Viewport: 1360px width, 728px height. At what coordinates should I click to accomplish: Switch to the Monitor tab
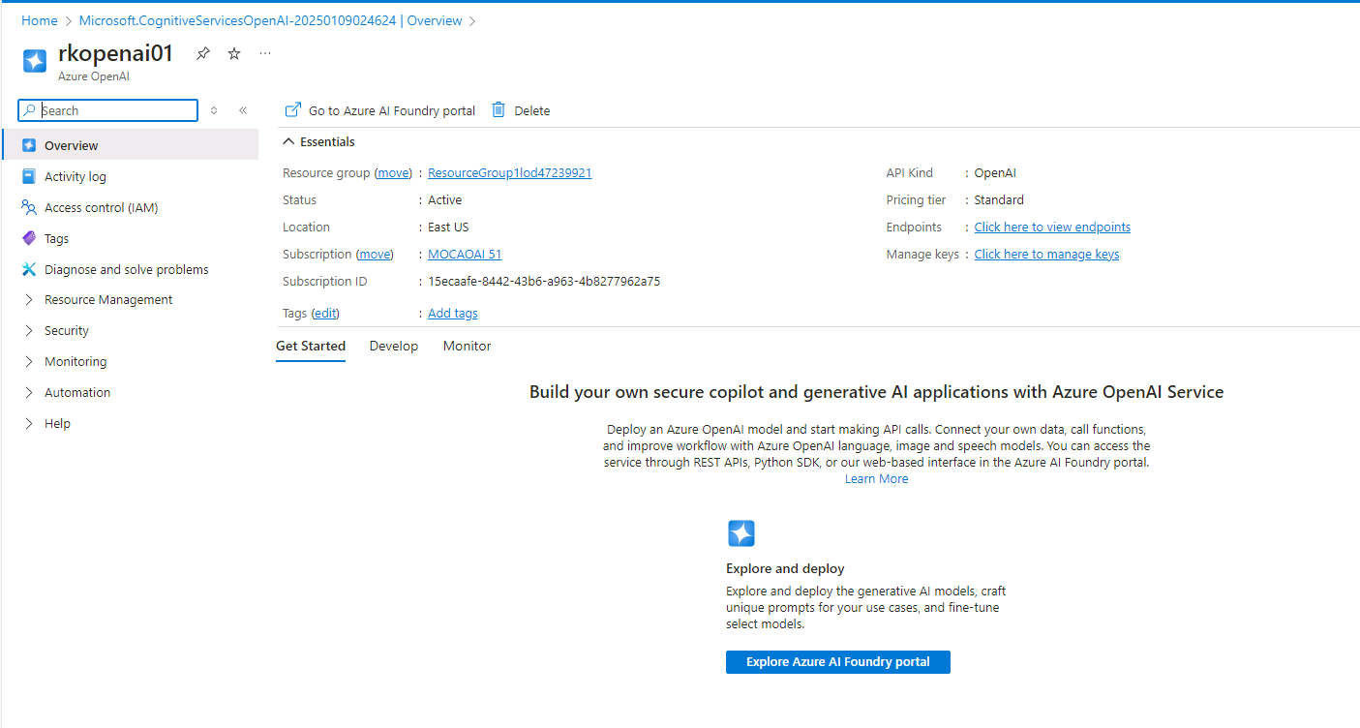tap(467, 346)
